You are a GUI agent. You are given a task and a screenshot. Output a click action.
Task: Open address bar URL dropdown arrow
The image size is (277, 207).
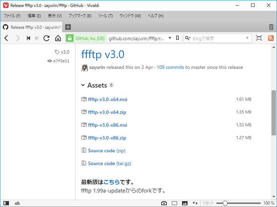coord(170,38)
